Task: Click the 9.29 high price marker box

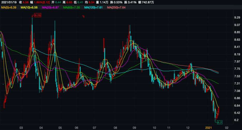Action: pyautogui.click(x=38, y=15)
